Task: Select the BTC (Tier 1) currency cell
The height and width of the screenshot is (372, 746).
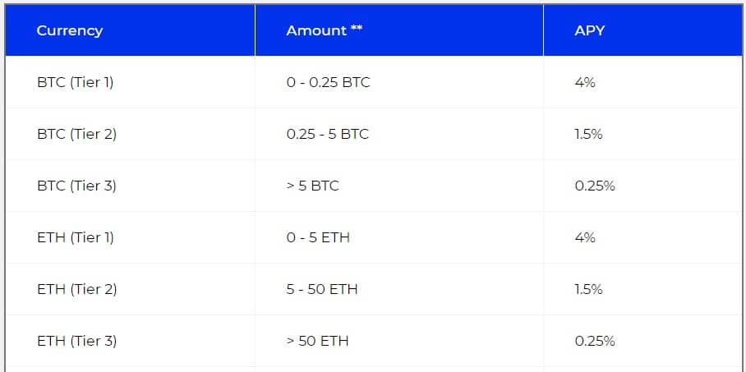Action: (x=76, y=82)
